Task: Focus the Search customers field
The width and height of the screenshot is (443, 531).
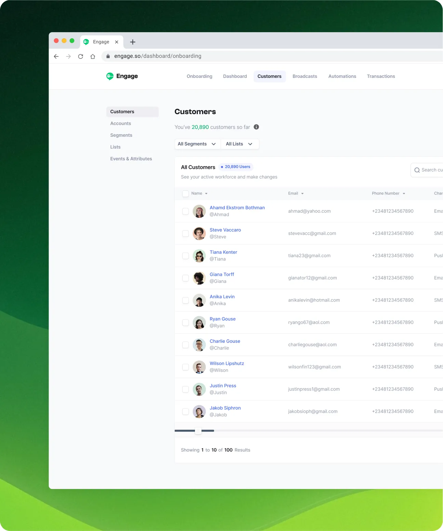Action: click(x=427, y=170)
